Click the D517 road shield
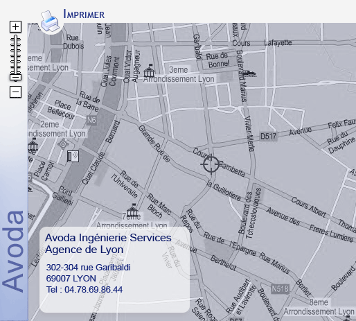 pos(268,136)
